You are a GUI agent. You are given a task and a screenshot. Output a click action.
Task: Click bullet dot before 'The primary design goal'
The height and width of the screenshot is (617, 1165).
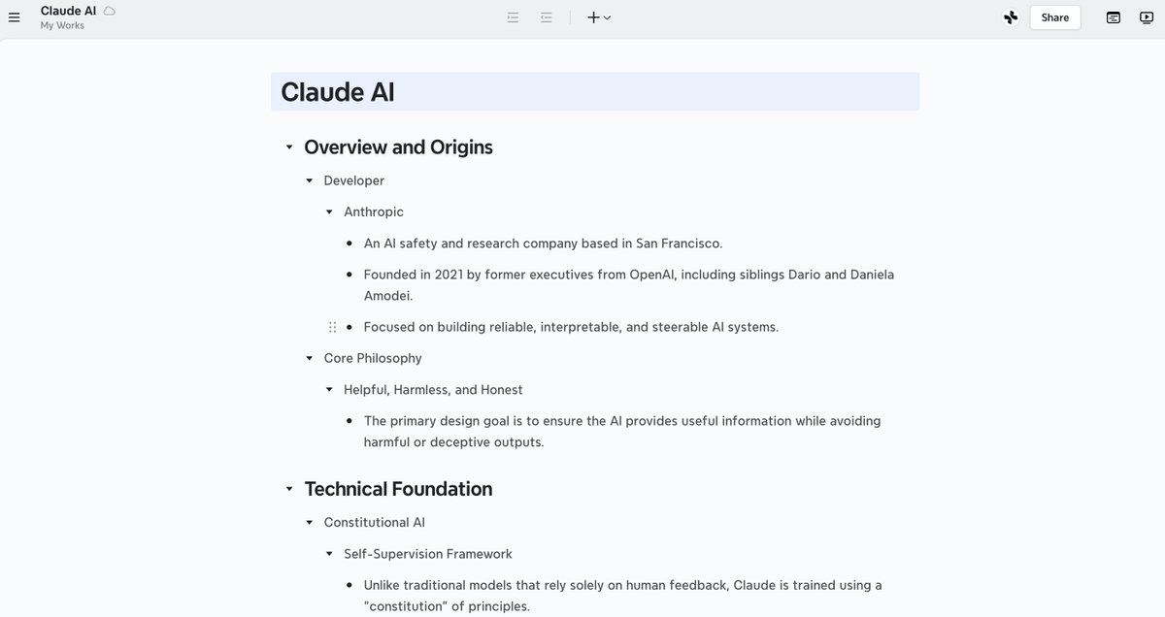click(x=349, y=421)
